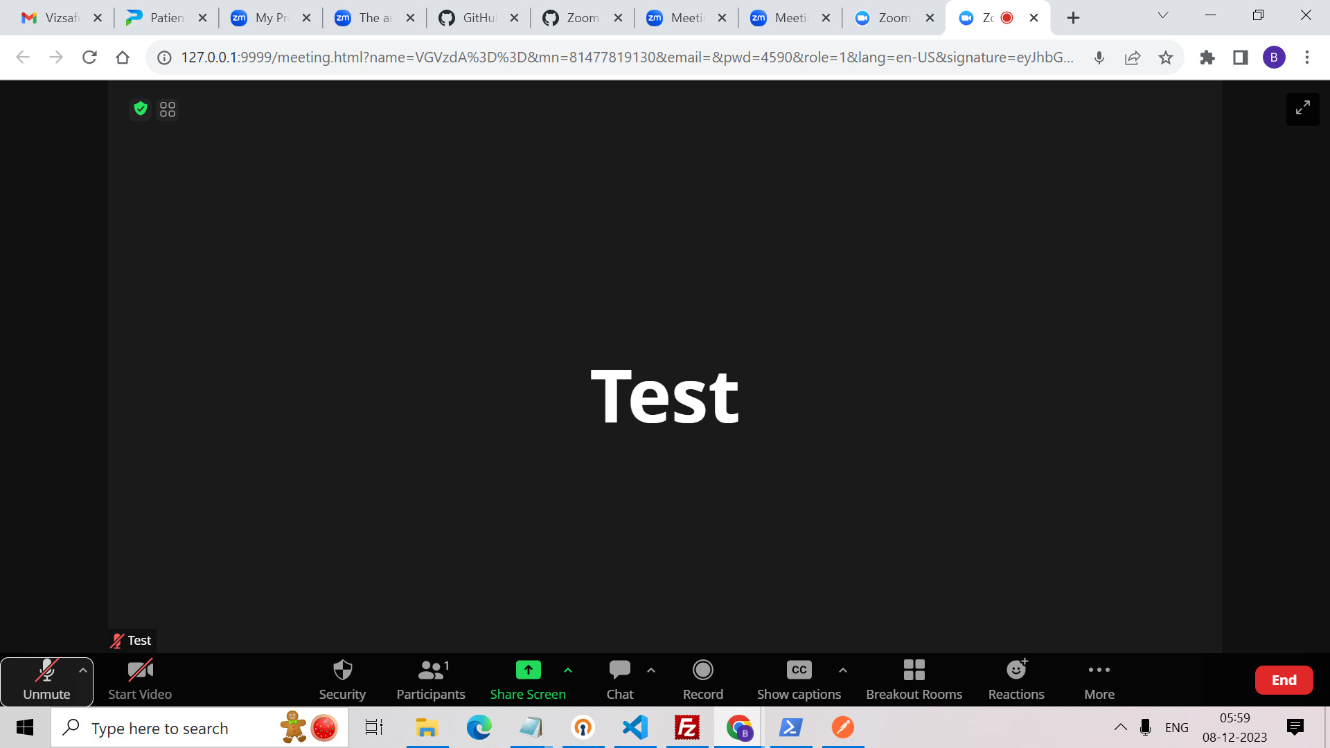Viewport: 1330px width, 748px height.
Task: Switch layout with the gallery view icon
Action: coord(168,109)
